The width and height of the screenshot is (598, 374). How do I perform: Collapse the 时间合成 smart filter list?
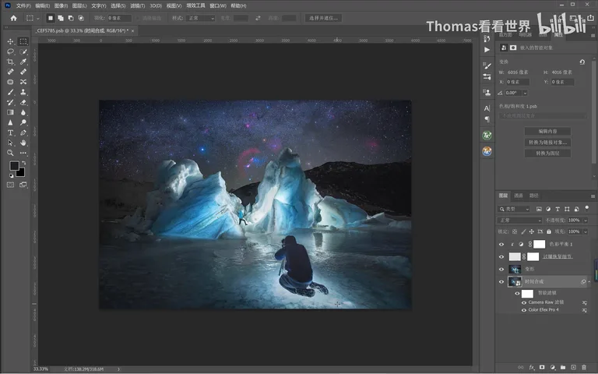point(589,281)
